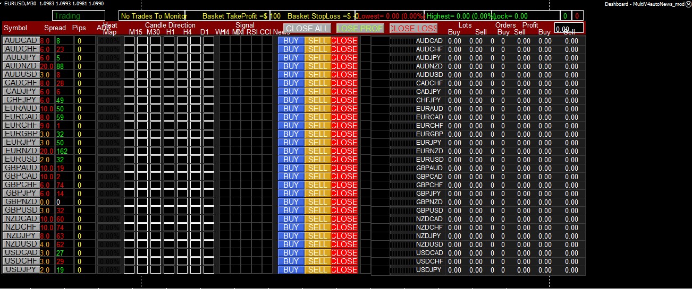Image resolution: width=692 pixels, height=289 pixels.
Task: Select the GBPNZD symbol button
Action: point(21,202)
